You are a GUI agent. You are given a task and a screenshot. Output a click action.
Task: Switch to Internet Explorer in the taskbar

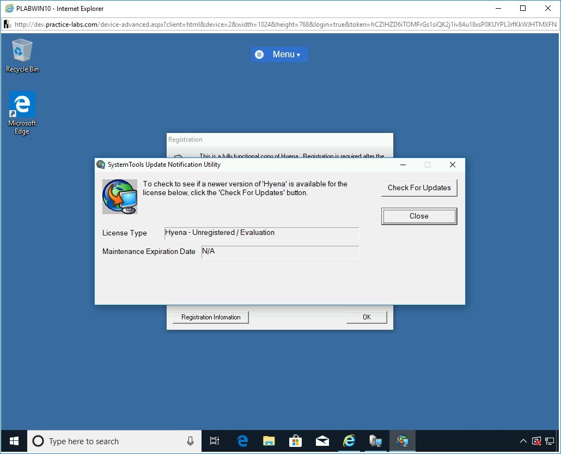(x=349, y=441)
